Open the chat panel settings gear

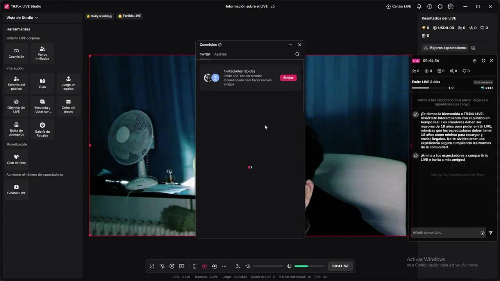[484, 60]
